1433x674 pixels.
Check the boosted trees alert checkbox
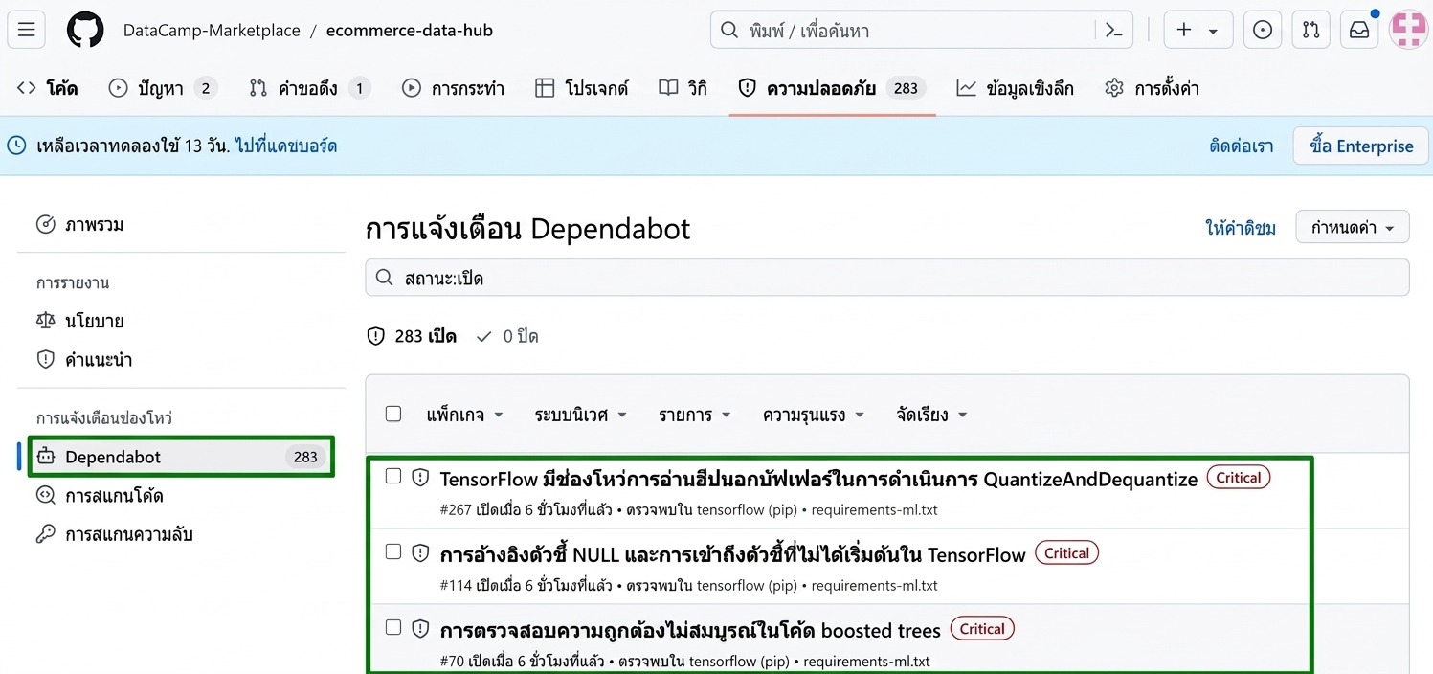click(393, 628)
